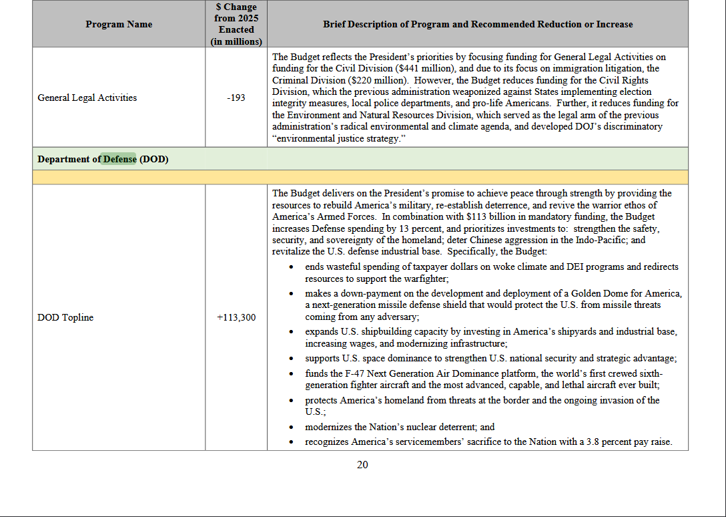Click the page number '20'
Viewport: 726px width, 517px height.
click(x=362, y=465)
